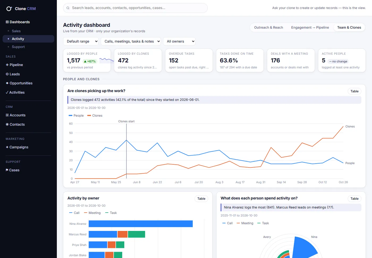Screen dimensions: 372x258
Task: Open the Logged by People card
Action: (x=87, y=60)
